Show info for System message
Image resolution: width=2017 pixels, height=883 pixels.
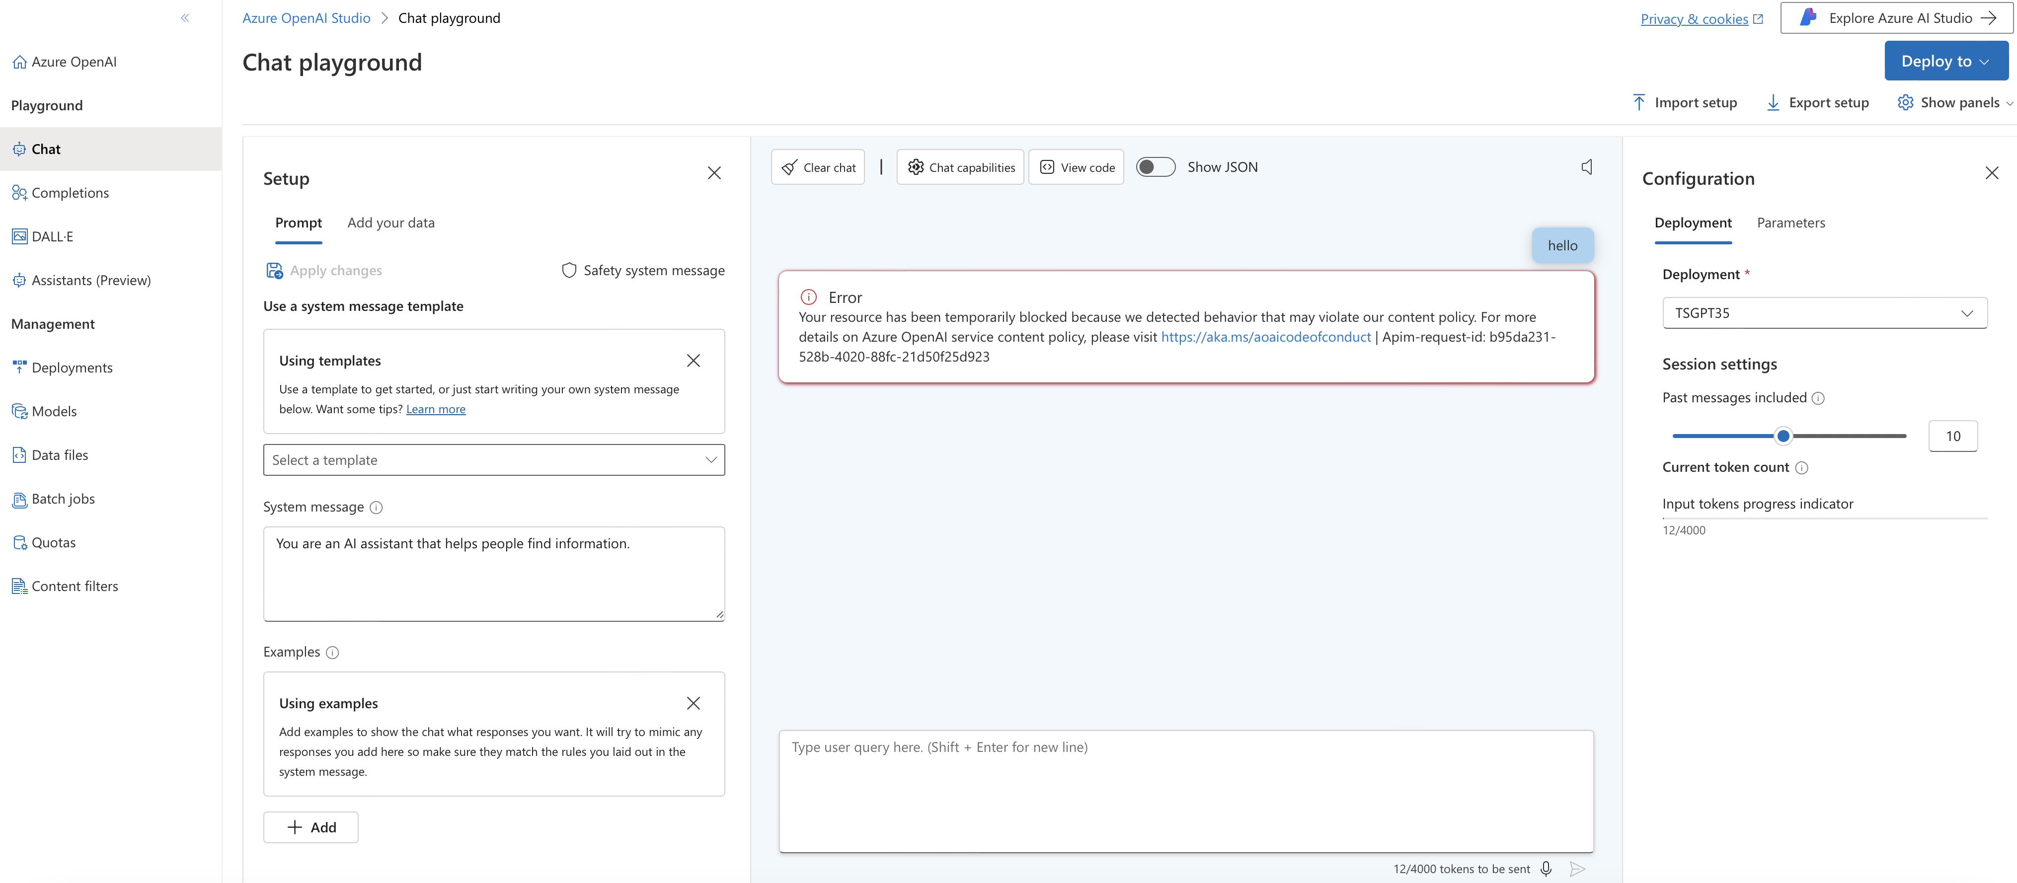pos(376,507)
